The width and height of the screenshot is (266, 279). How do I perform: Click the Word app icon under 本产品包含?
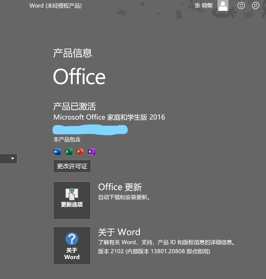tap(57, 152)
